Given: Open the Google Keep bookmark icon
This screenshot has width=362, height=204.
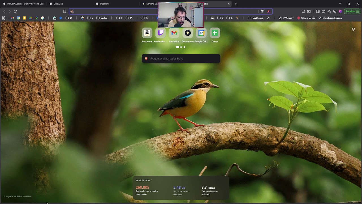Looking at the screenshot, I should [x=25, y=18].
